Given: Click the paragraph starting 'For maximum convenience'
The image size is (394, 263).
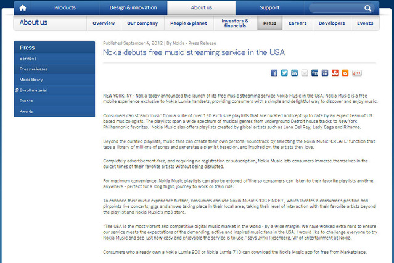Looking at the screenshot, I should (x=239, y=184).
